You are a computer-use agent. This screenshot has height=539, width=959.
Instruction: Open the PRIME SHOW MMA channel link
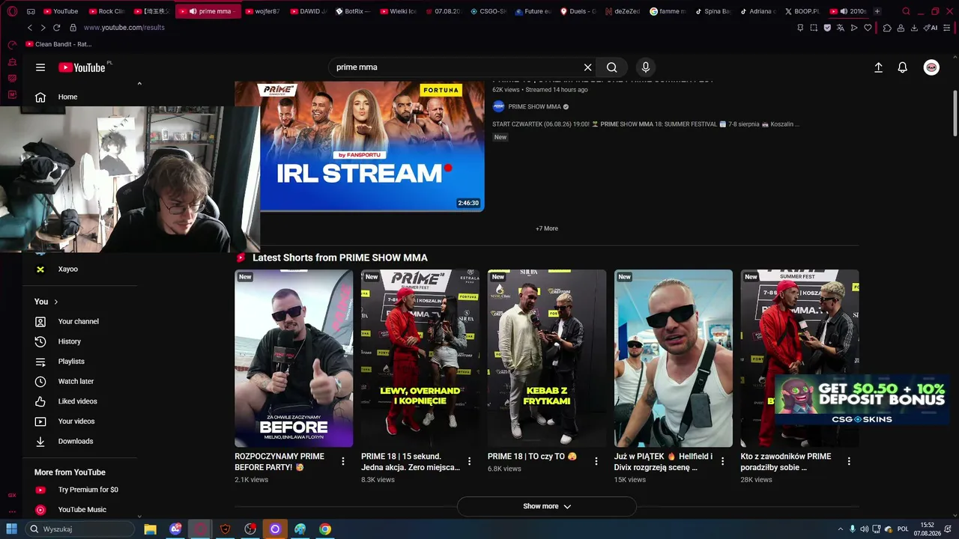pos(534,107)
